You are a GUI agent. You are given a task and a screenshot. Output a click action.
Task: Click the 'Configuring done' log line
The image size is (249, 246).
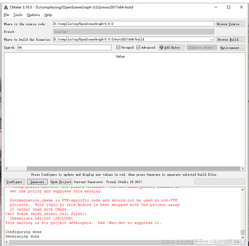(x=23, y=232)
